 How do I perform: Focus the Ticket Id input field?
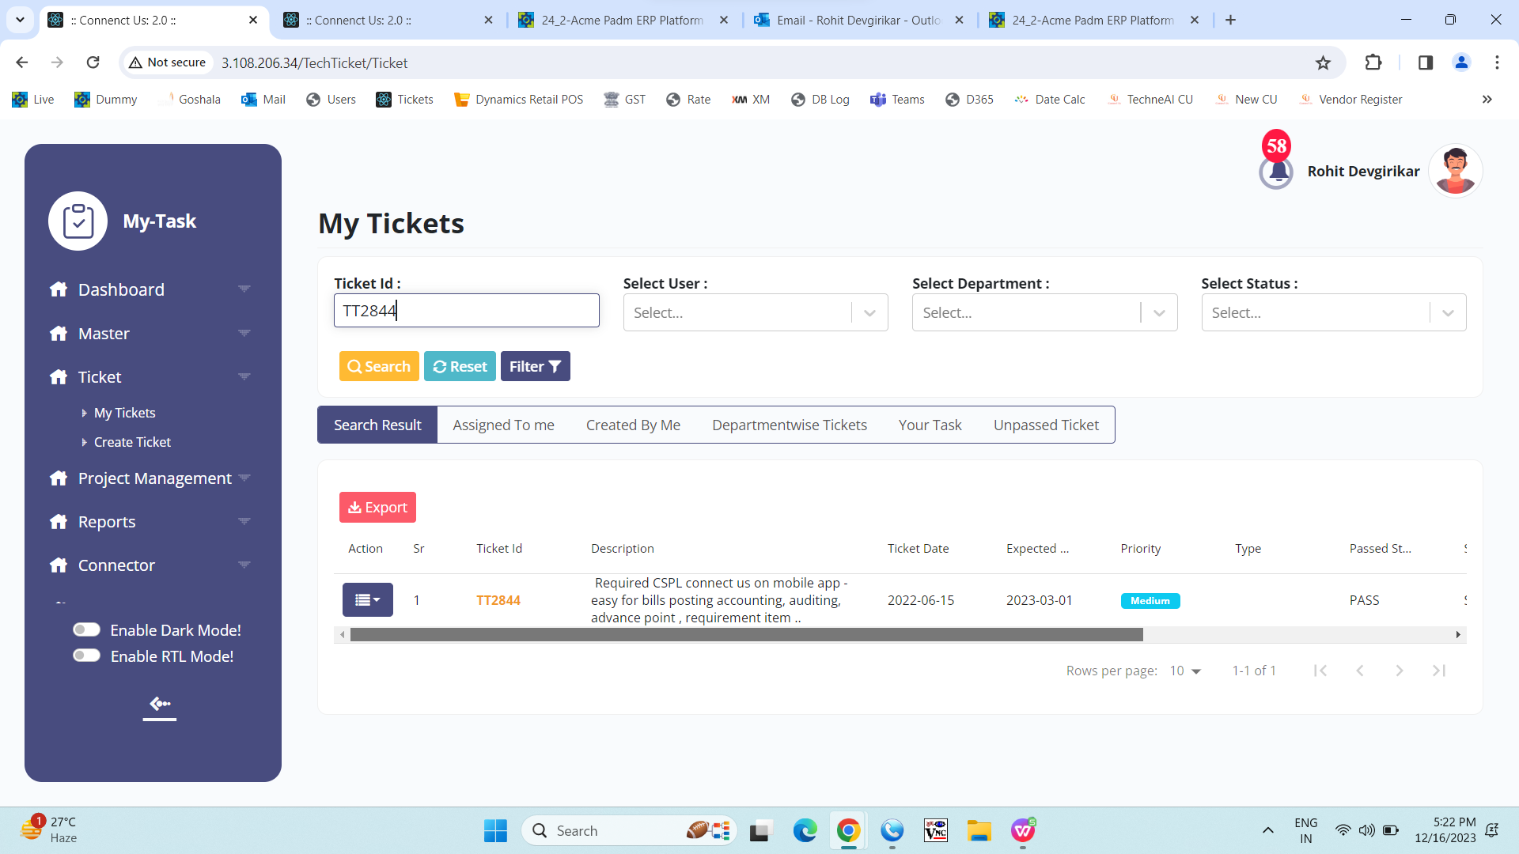(x=466, y=310)
